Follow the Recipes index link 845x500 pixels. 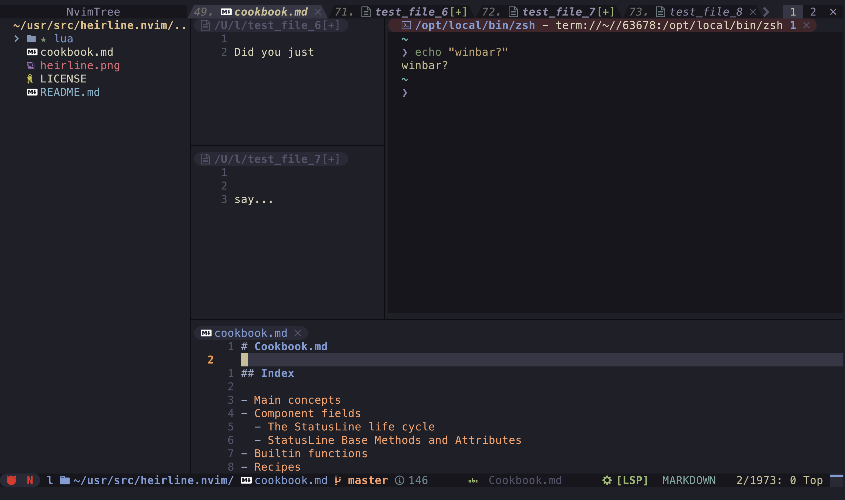point(277,467)
